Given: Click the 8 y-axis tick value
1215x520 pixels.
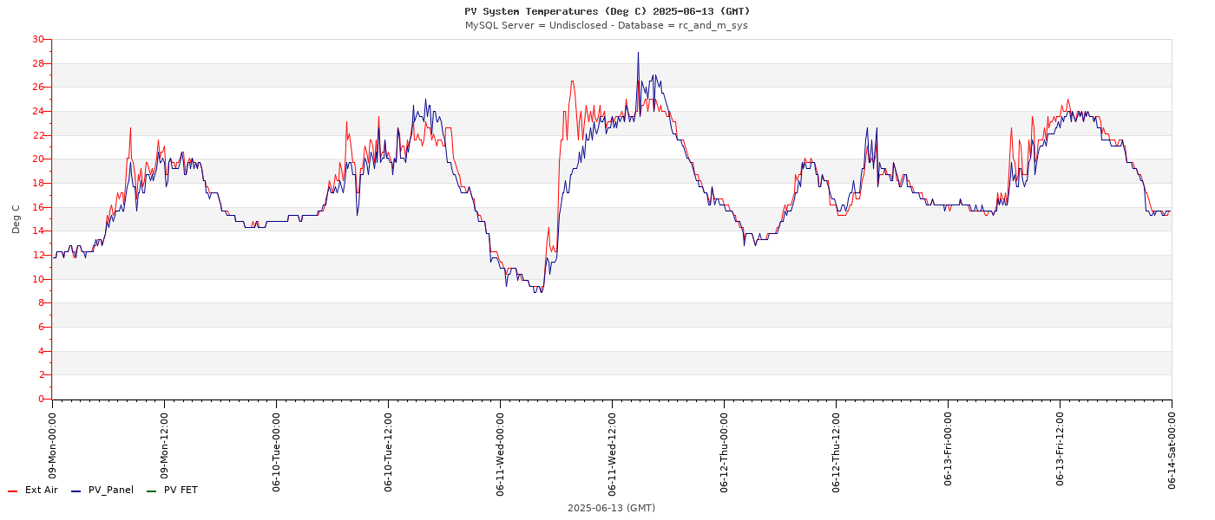Looking at the screenshot, I should 41,302.
